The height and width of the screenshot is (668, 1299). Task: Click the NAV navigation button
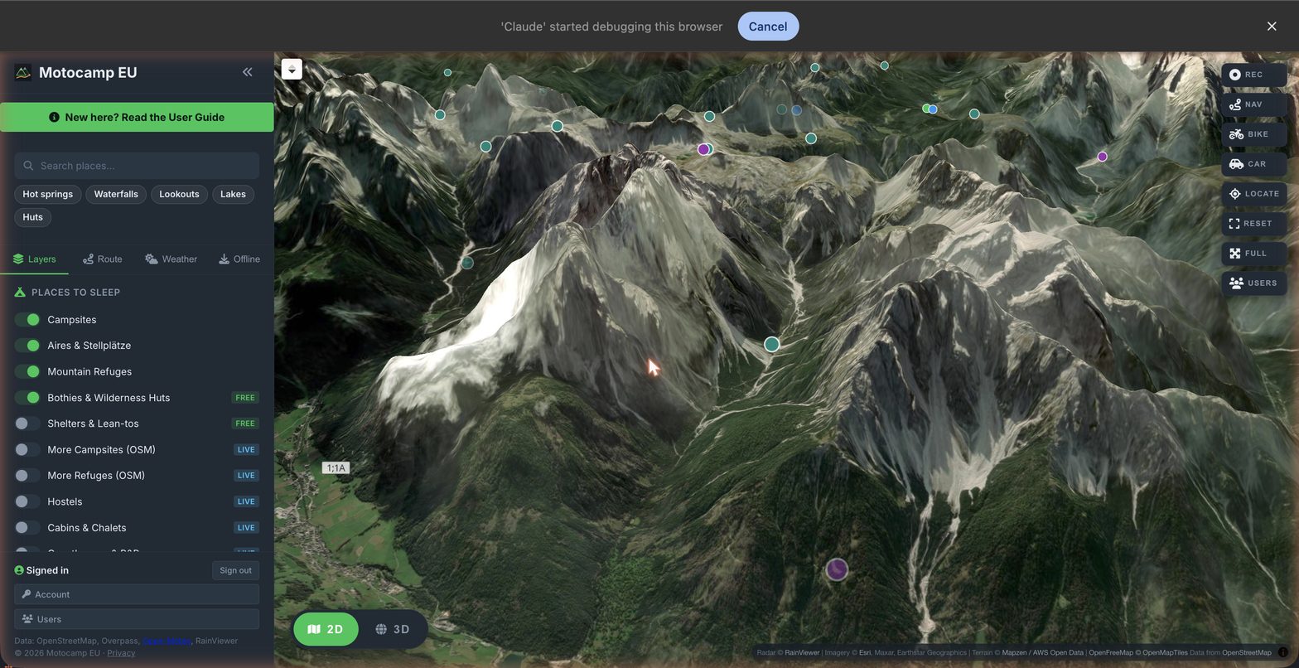tap(1253, 104)
